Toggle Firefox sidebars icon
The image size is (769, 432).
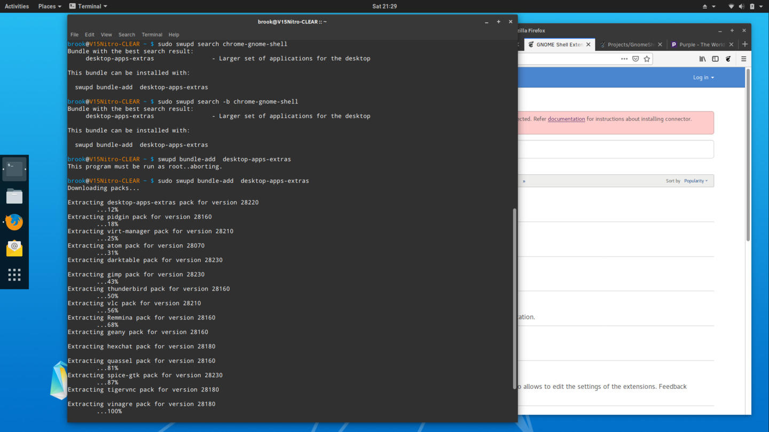coord(716,59)
